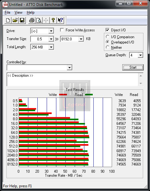Click the Start button
Image resolution: width=150 pixels, height=191 pixels.
133,67
